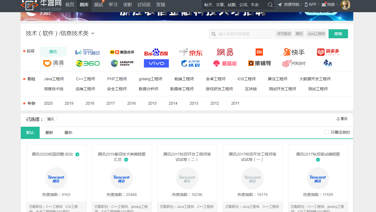Select vivo company logo filter

click(x=156, y=63)
